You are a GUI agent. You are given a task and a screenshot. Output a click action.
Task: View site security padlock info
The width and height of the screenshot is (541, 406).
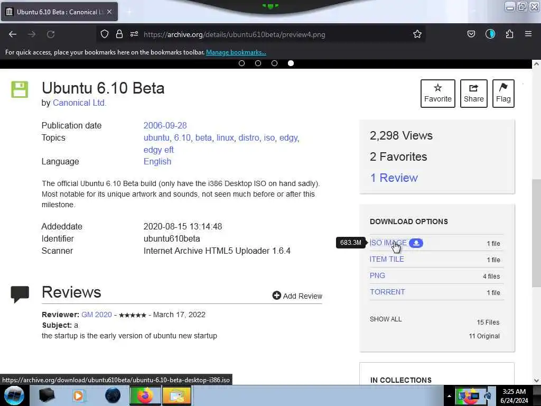[x=119, y=34]
